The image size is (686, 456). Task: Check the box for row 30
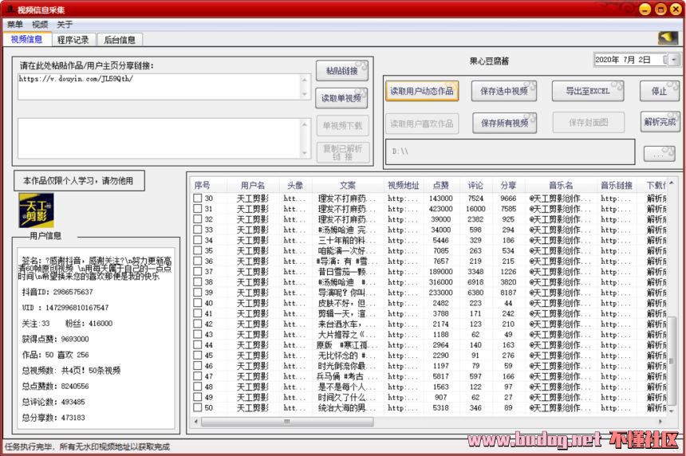coord(198,198)
